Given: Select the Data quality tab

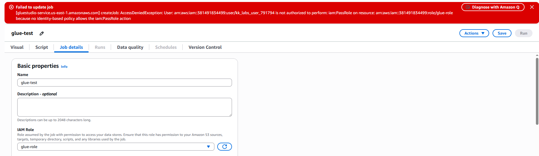Looking at the screenshot, I should [x=130, y=47].
